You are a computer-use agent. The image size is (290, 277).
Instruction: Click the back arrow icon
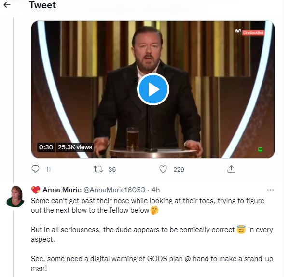click(x=7, y=5)
